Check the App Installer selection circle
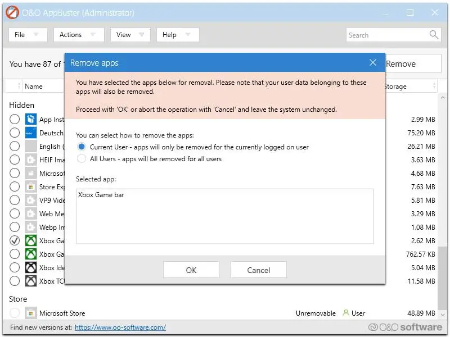 (15, 119)
